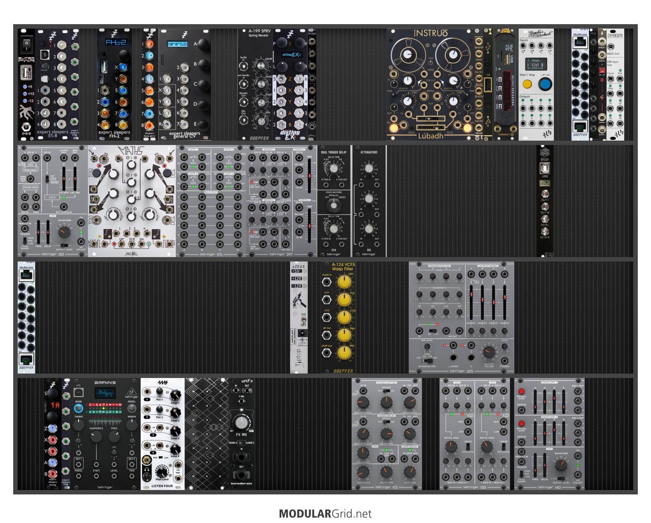
Task: Toggle the uZeus ON/OFF switch
Action: pos(303,320)
